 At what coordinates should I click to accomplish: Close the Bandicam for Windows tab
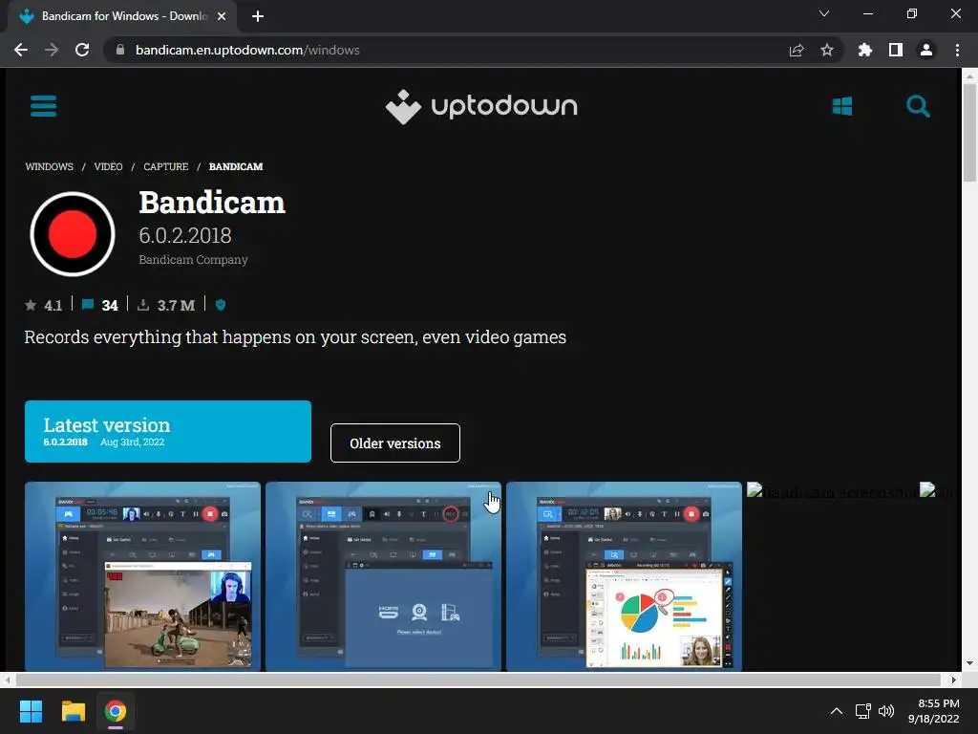[x=222, y=16]
